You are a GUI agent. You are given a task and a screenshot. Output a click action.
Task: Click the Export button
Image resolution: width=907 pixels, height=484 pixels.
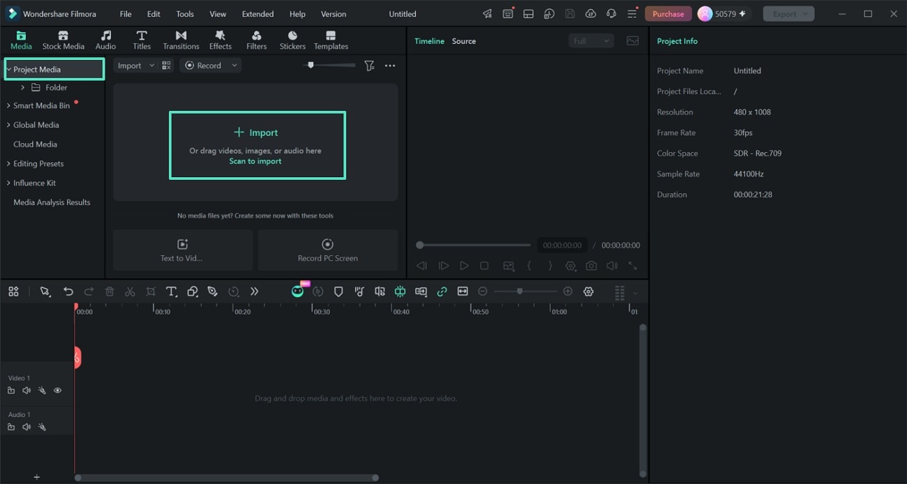pyautogui.click(x=788, y=14)
